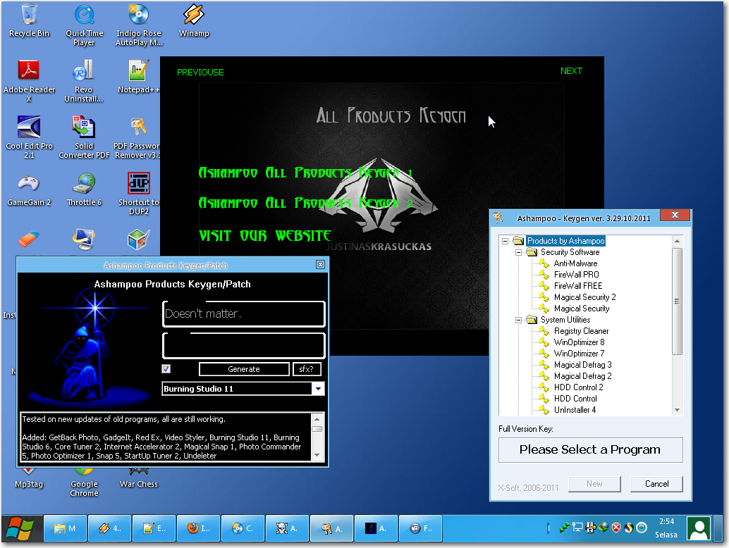Click the empty field below the name field

(x=243, y=346)
